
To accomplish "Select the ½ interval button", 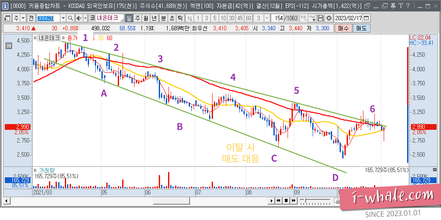I will tap(190, 18).
